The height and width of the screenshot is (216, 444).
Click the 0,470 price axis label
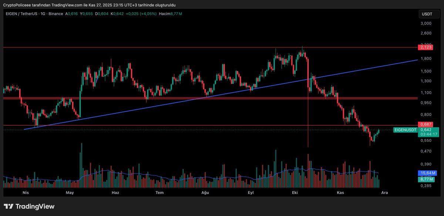click(426, 151)
